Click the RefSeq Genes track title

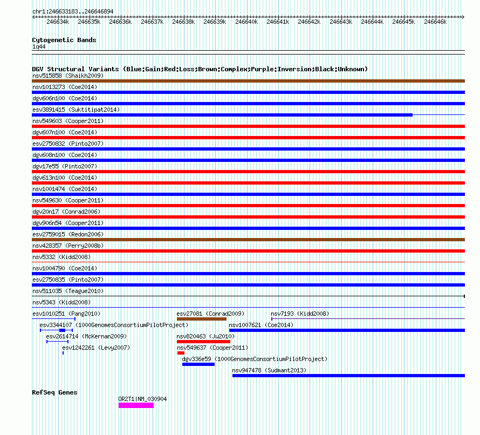click(x=54, y=392)
